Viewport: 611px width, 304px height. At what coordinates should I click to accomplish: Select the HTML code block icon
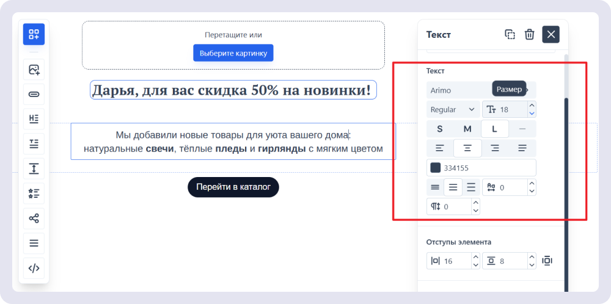click(34, 268)
